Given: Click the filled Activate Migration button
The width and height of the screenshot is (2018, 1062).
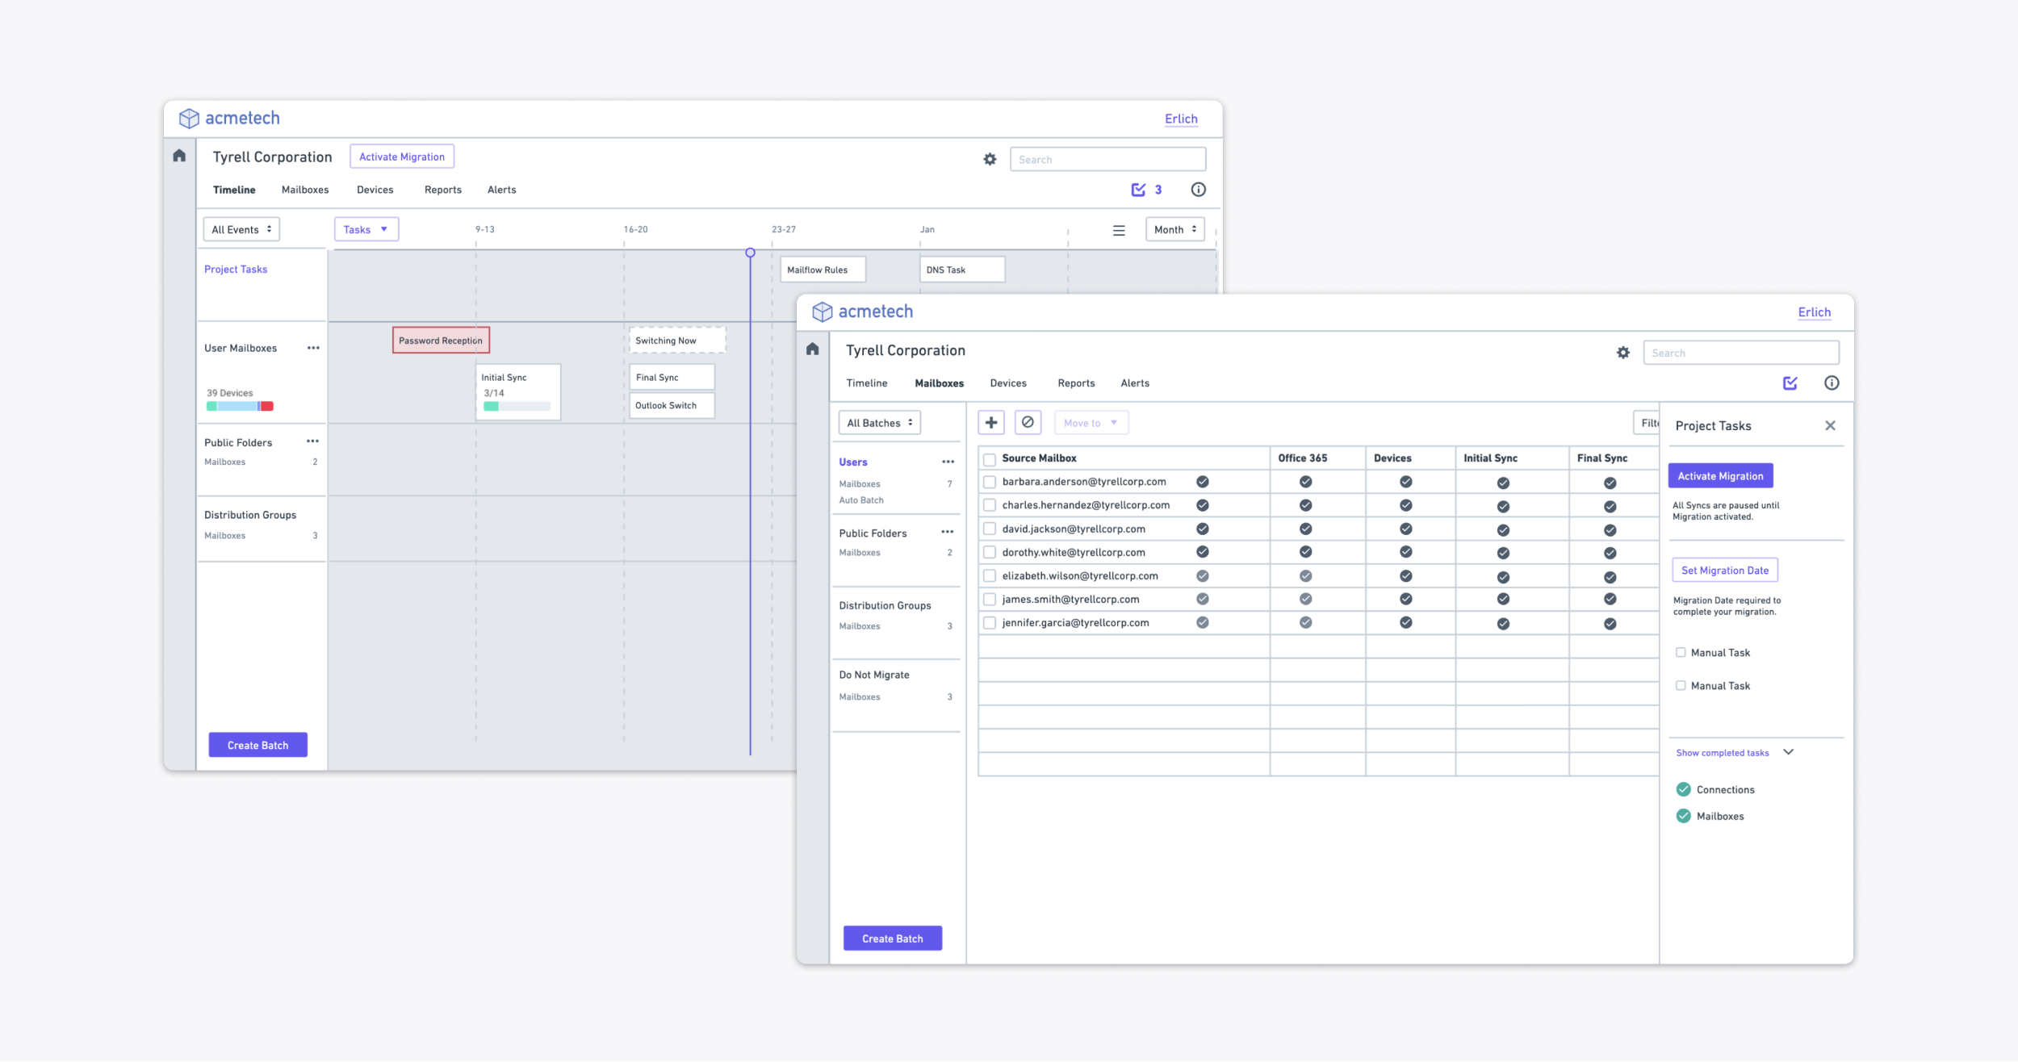Looking at the screenshot, I should (x=1720, y=475).
